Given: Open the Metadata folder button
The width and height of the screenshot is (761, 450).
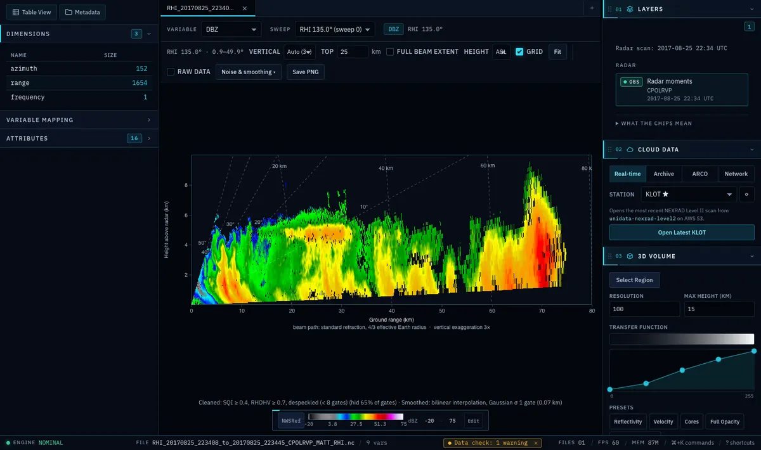Looking at the screenshot, I should point(82,12).
